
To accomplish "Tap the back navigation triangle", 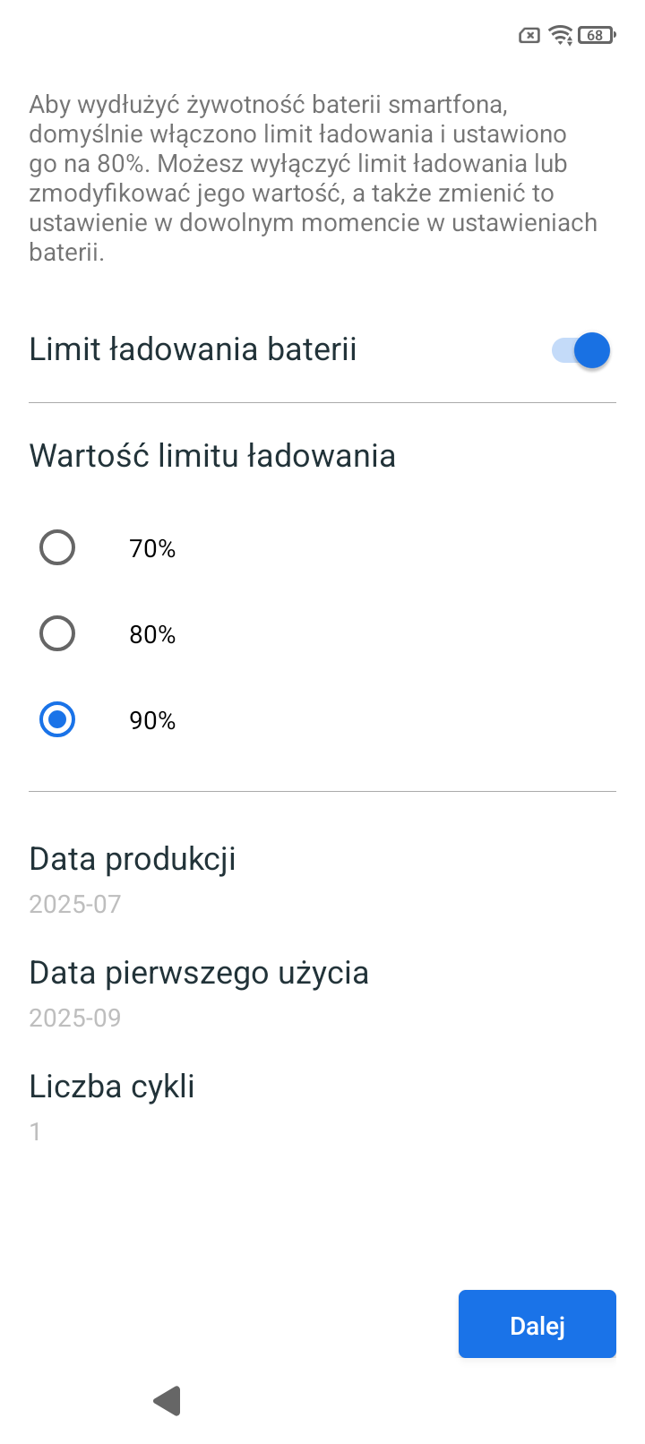I will (x=168, y=1401).
